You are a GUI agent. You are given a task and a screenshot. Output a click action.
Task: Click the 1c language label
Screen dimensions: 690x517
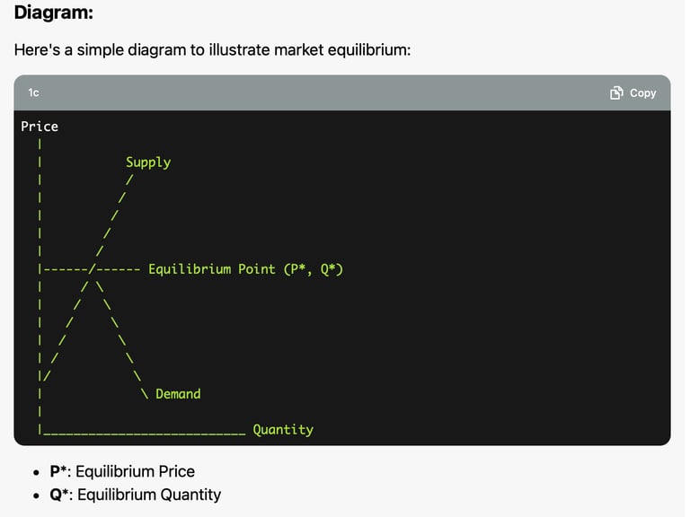tap(33, 92)
